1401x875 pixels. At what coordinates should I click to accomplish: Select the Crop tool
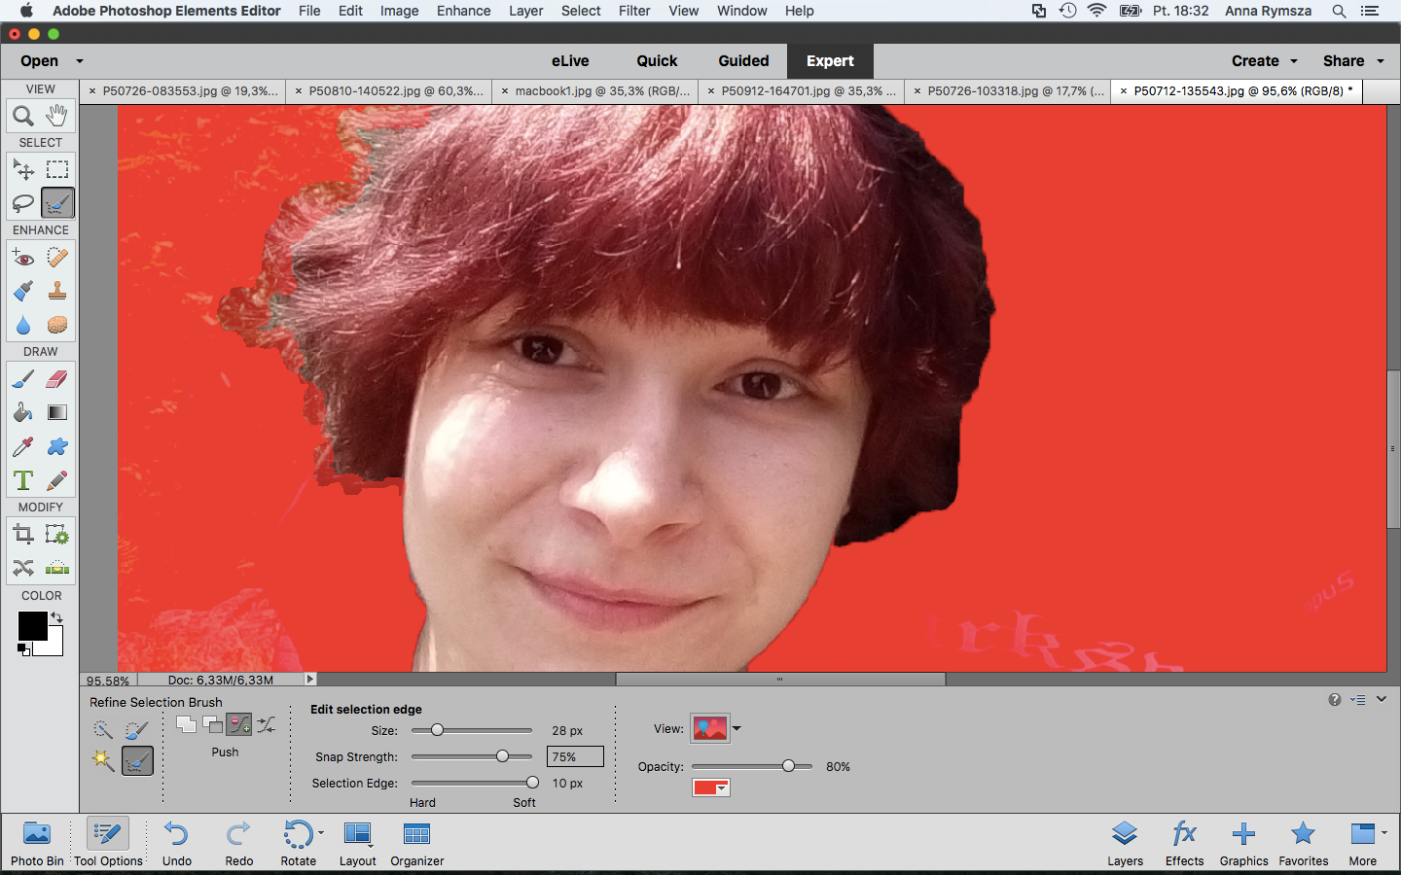click(x=23, y=534)
